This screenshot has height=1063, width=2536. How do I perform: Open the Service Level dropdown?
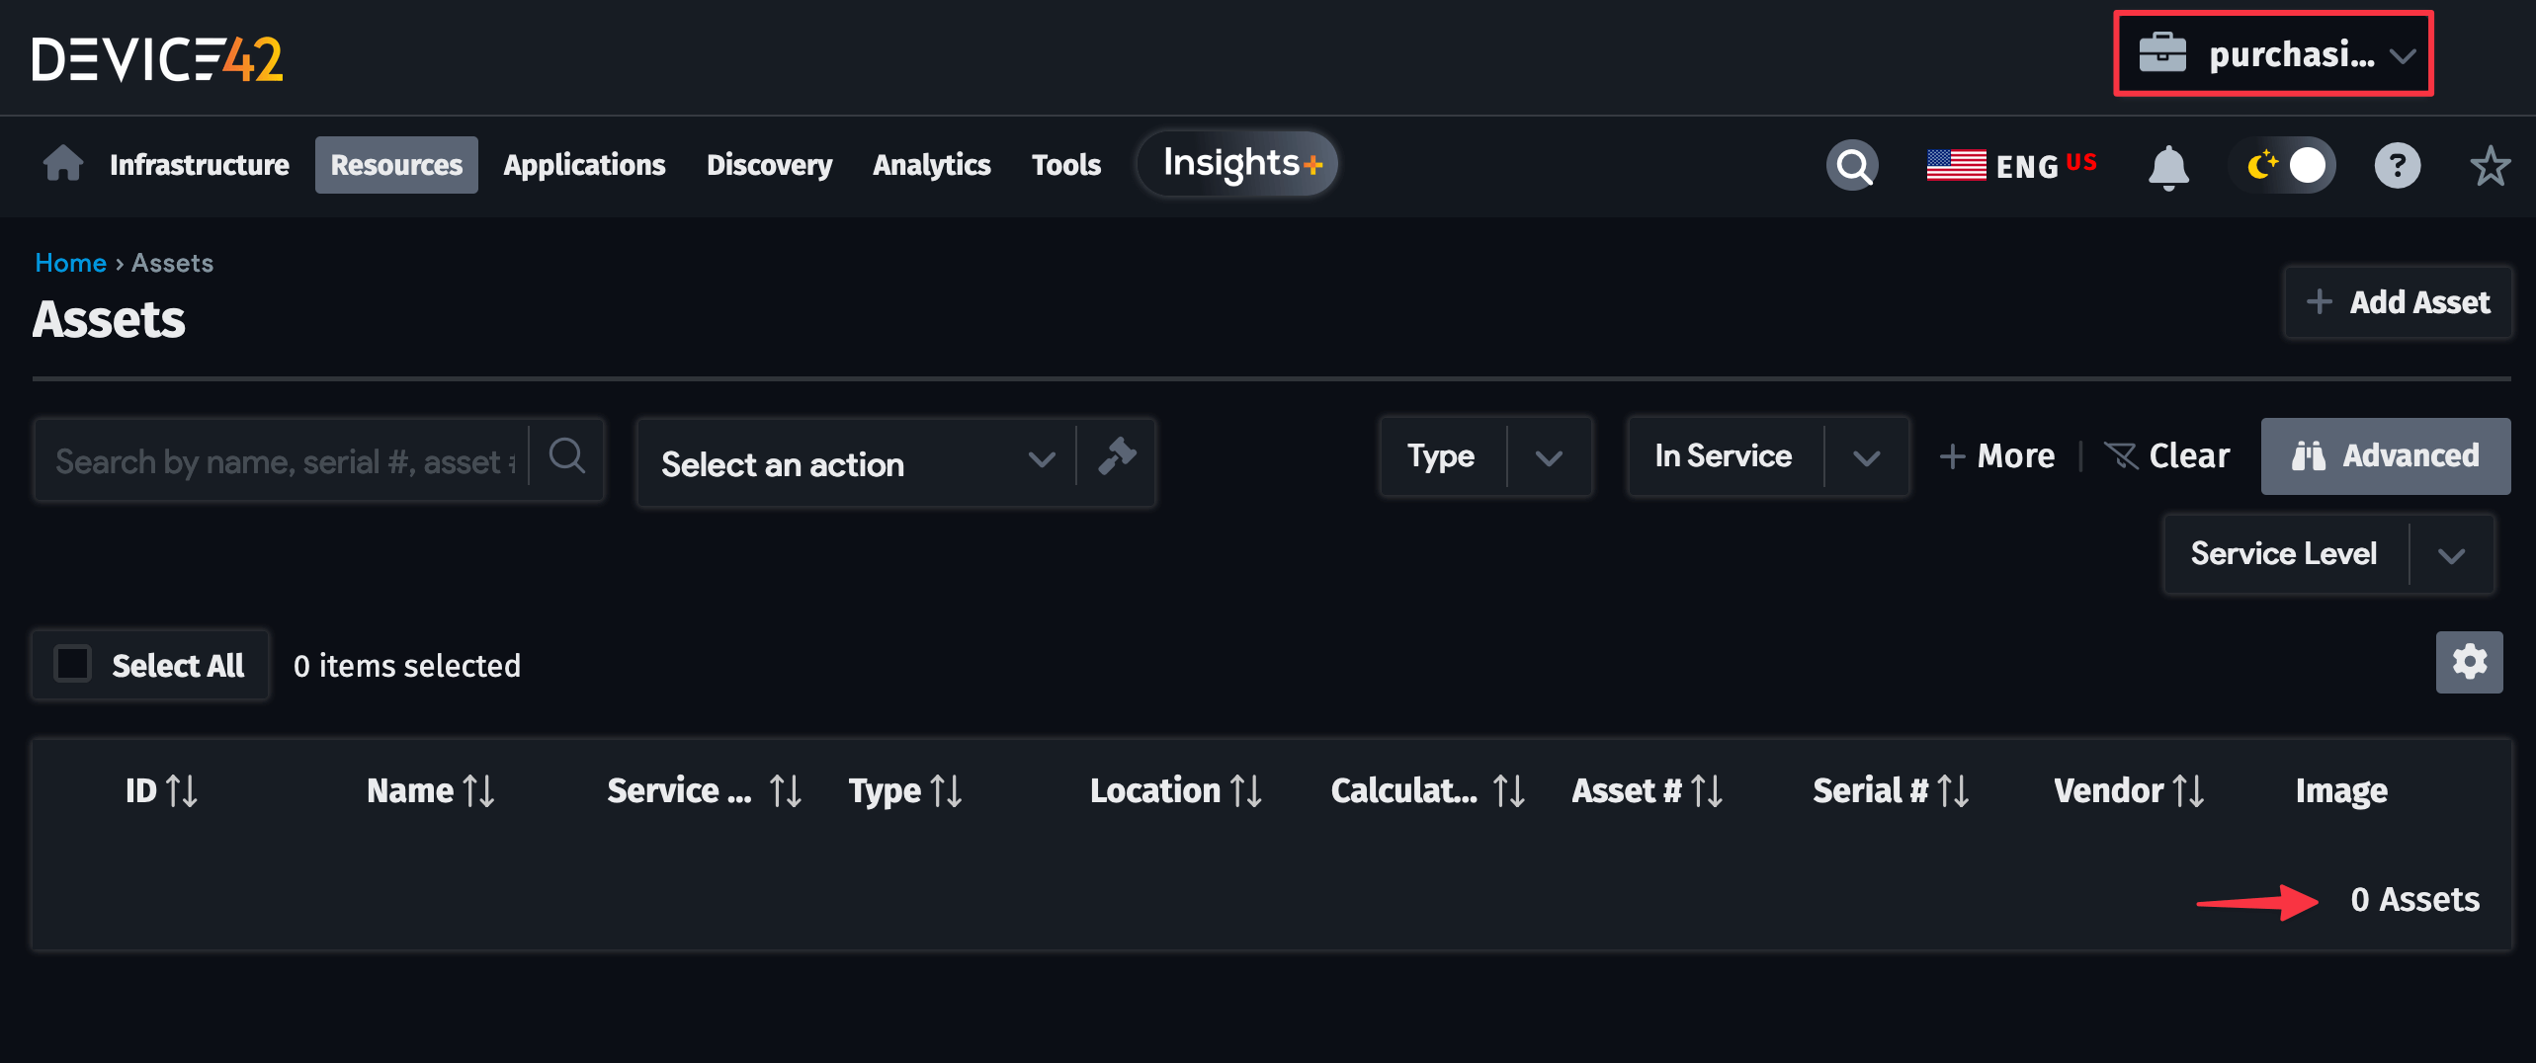click(2451, 554)
